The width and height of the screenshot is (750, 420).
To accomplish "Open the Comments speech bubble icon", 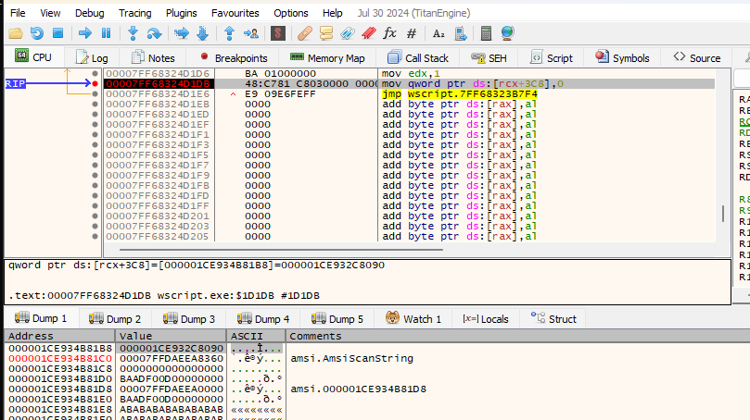I will tap(326, 33).
